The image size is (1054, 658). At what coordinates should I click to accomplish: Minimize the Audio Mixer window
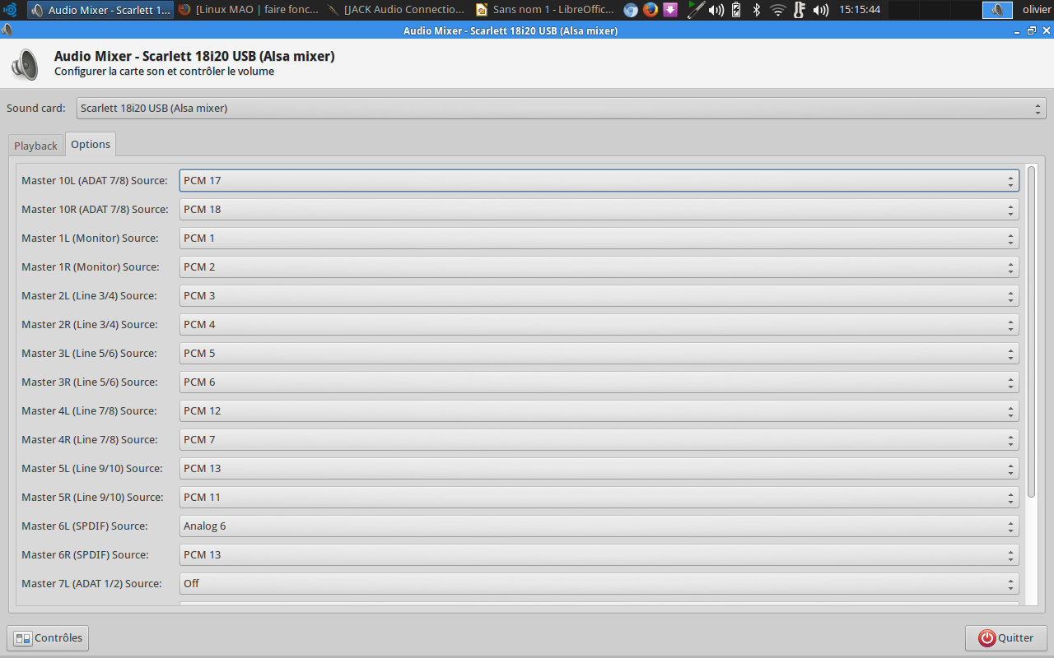pos(1017,30)
